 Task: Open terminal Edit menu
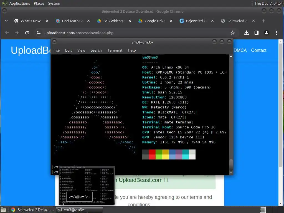point(69,50)
